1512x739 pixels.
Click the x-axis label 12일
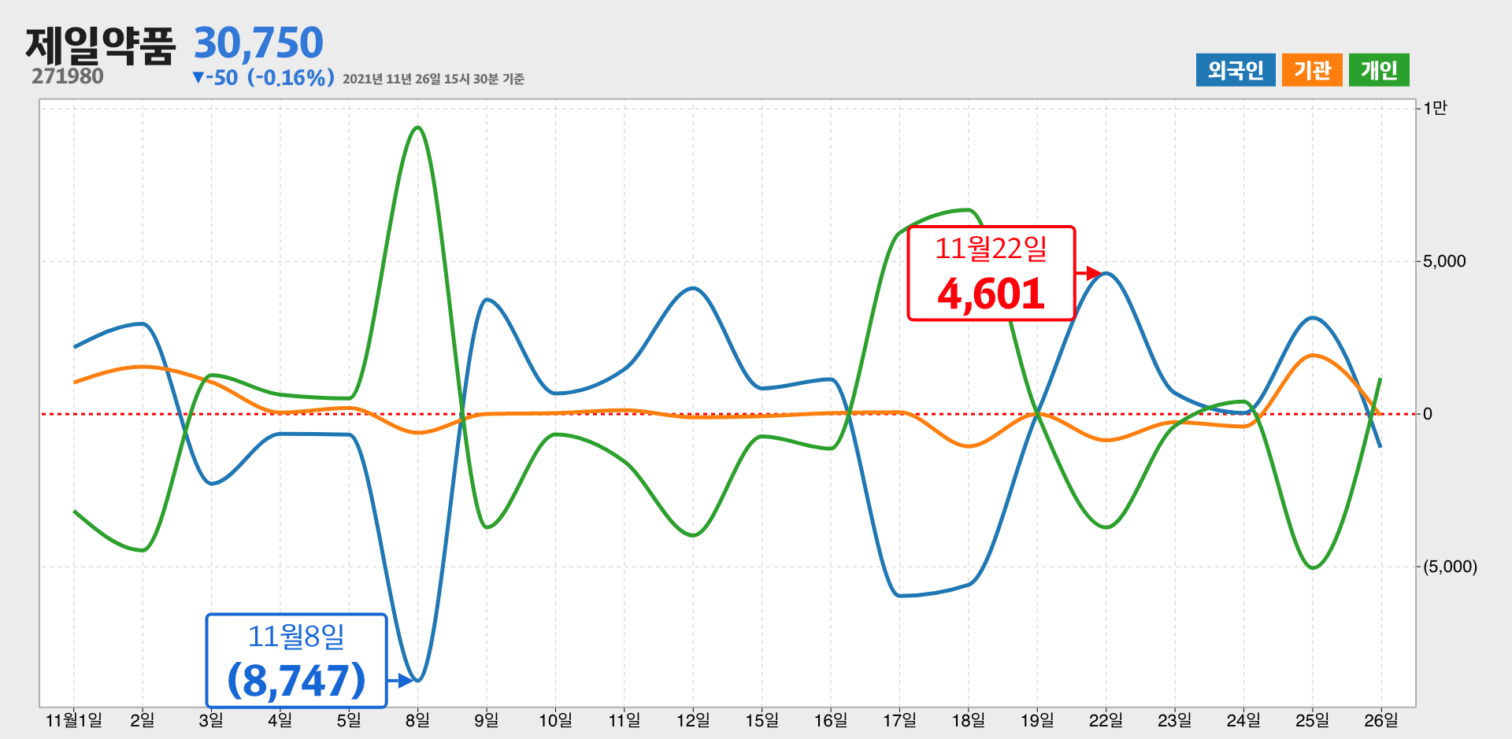pyautogui.click(x=693, y=720)
